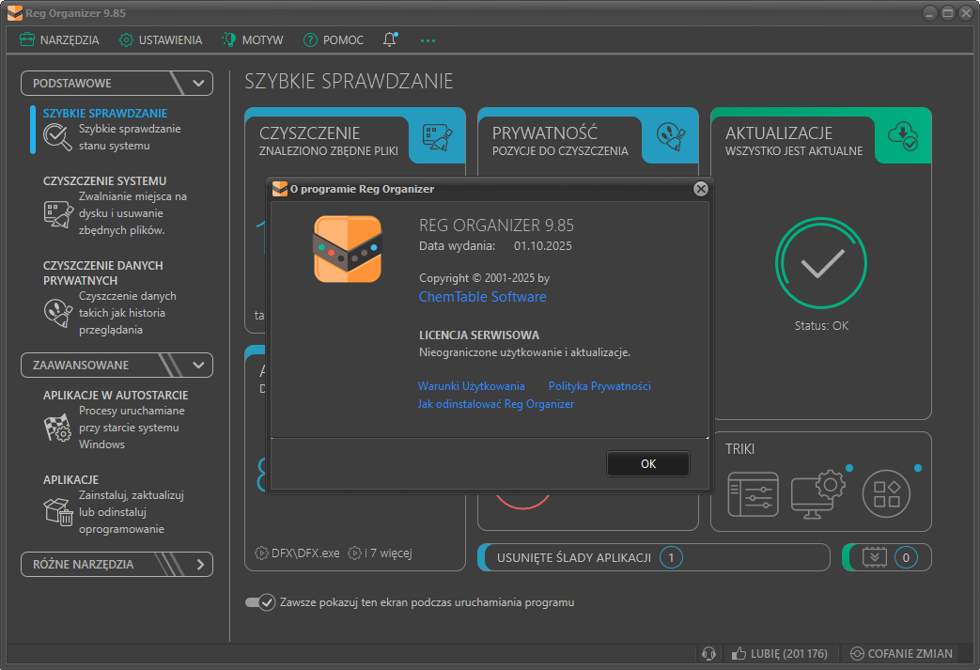Click the Czyszczenie card header icon
The image size is (980, 670).
[438, 137]
